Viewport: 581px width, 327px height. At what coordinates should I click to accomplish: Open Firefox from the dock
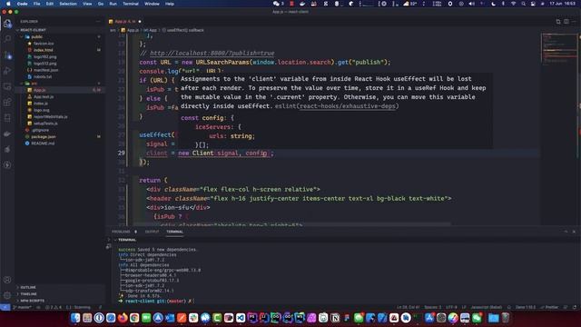click(123, 318)
